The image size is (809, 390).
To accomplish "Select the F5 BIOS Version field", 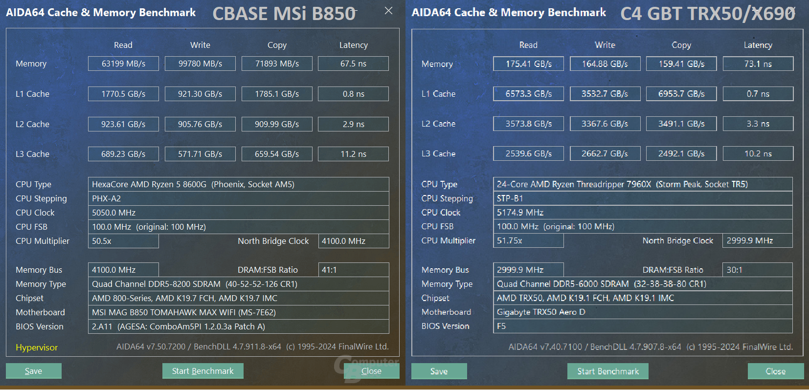I will point(643,326).
